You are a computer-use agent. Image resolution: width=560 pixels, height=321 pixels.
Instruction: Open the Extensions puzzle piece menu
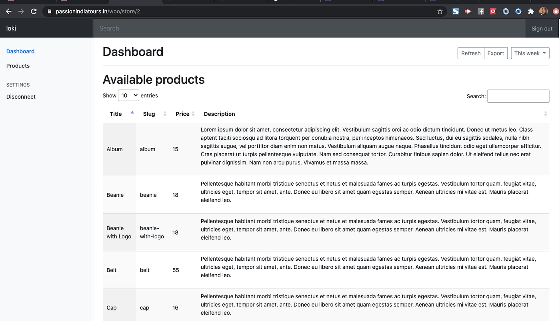click(x=531, y=12)
